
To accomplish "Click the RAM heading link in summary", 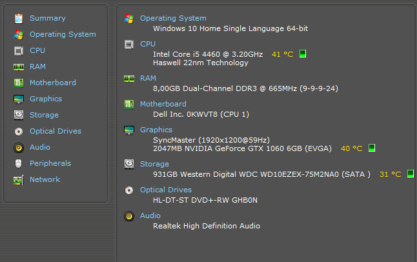I will 148,78.
